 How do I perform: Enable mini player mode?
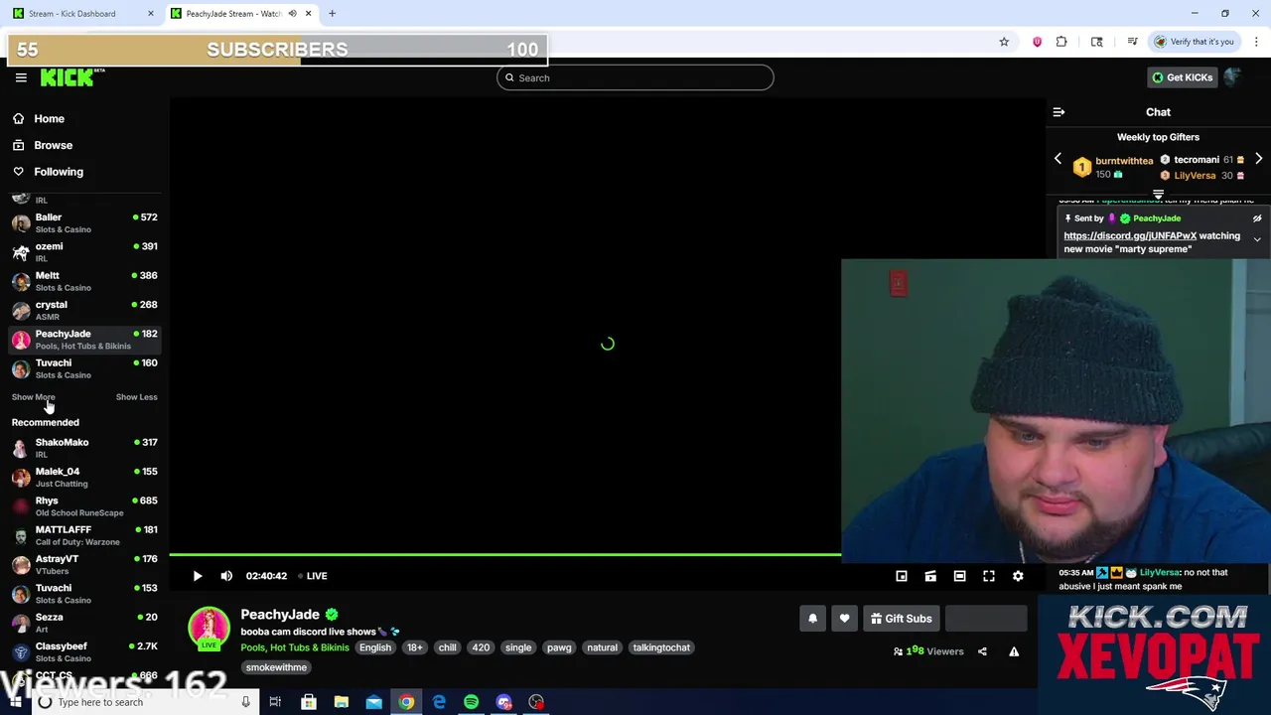click(902, 576)
